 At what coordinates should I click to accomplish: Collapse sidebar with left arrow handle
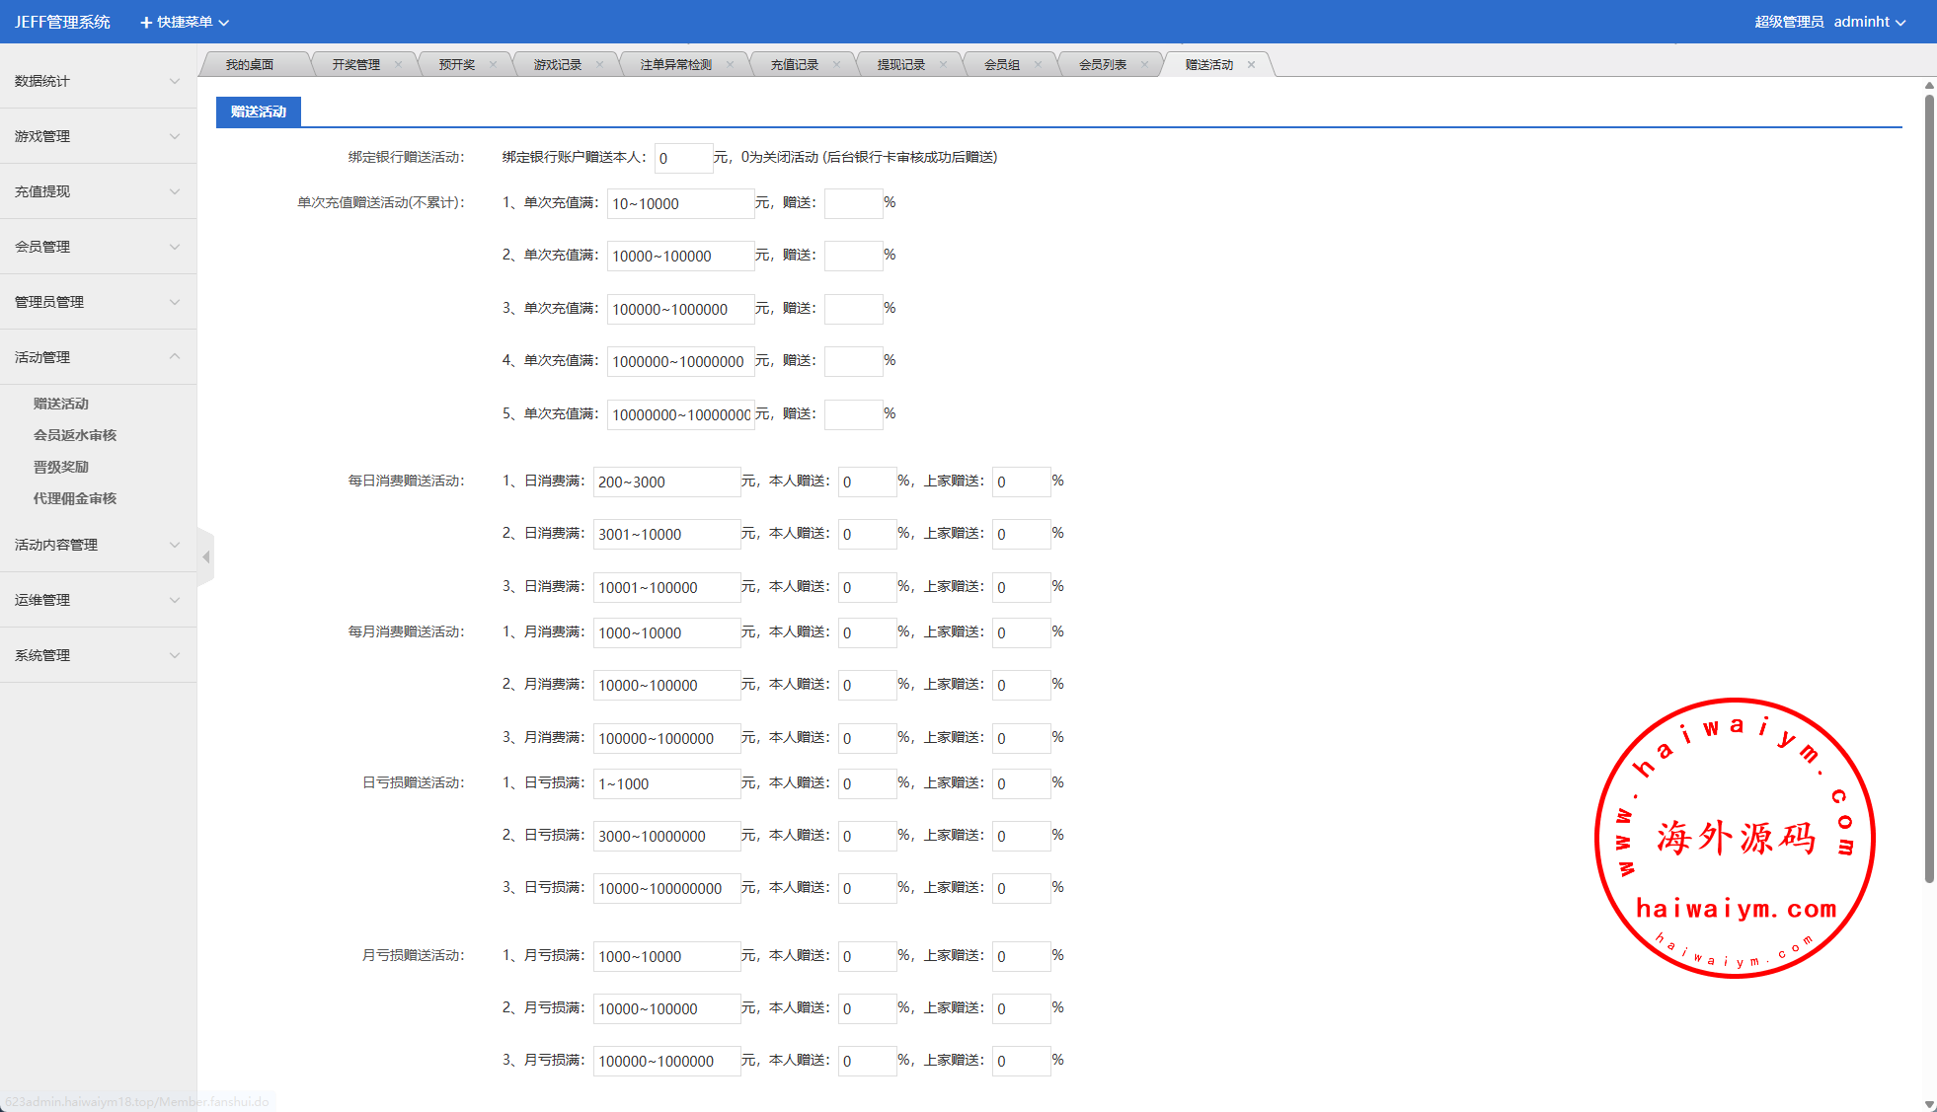click(206, 557)
